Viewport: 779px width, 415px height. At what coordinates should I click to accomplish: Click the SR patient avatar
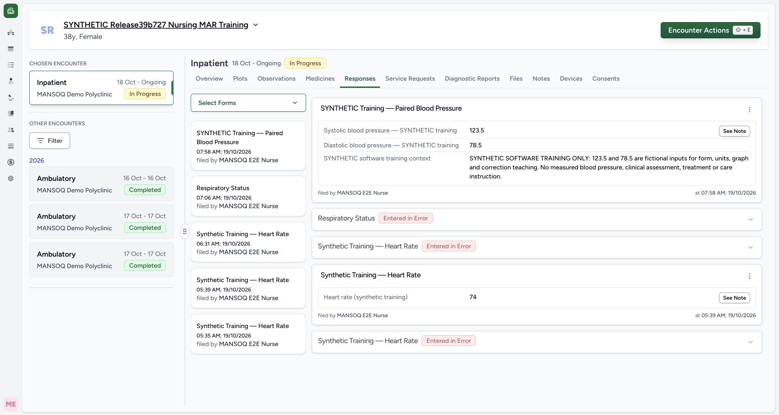pos(47,30)
